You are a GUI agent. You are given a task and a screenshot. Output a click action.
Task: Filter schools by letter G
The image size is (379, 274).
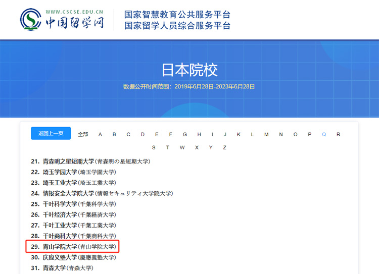(x=185, y=134)
